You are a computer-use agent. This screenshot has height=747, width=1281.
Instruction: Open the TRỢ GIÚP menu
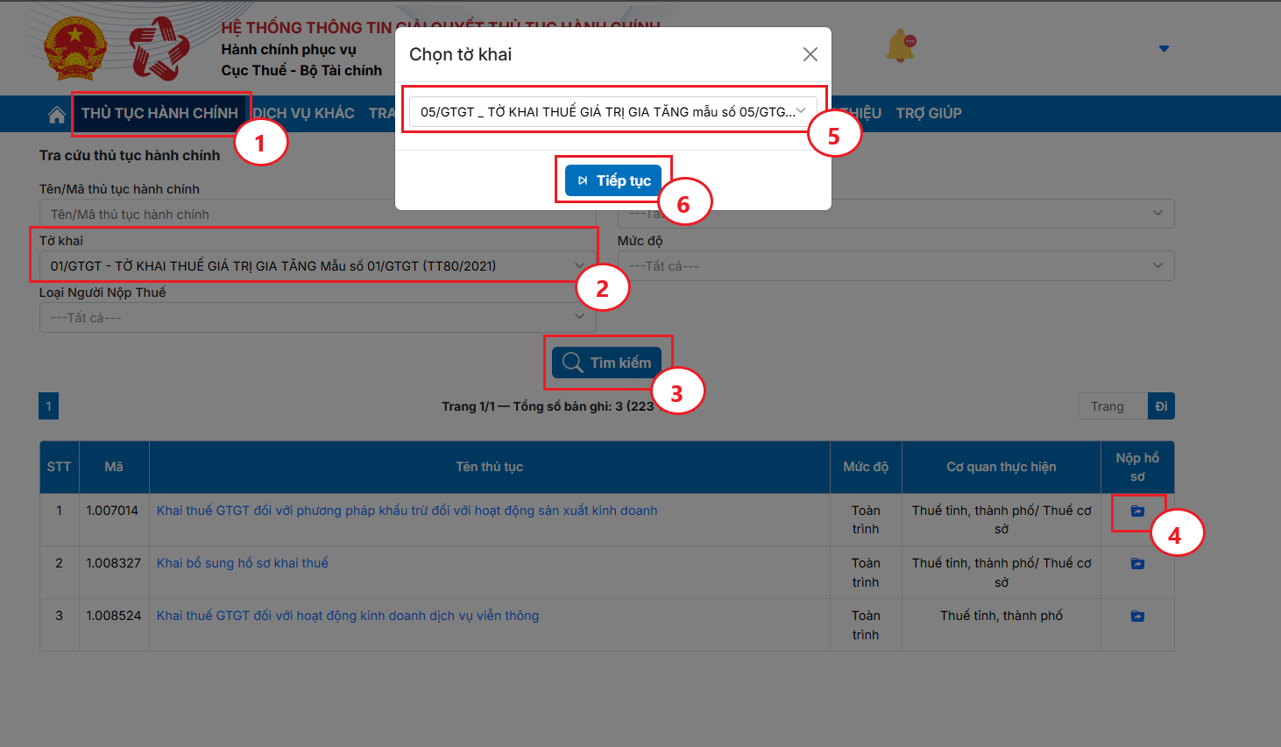[x=929, y=114]
